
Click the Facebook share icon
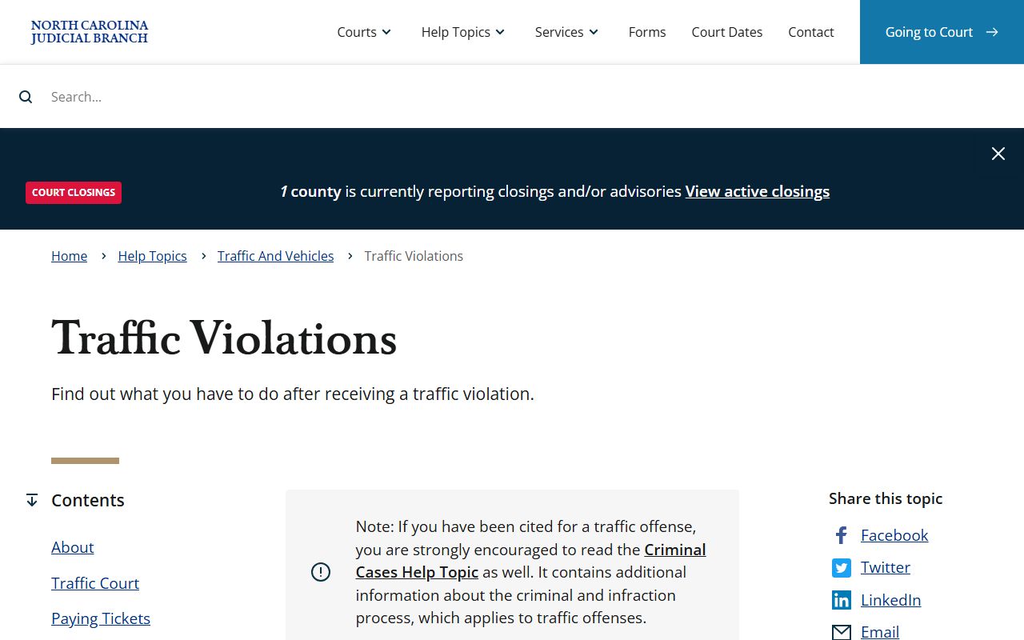(x=841, y=535)
